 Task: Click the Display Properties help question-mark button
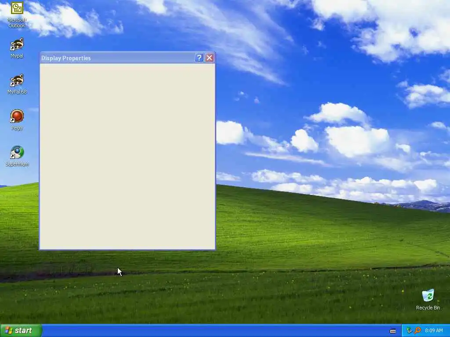click(199, 58)
